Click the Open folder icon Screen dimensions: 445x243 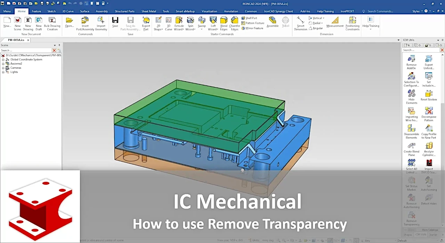(x=69, y=20)
